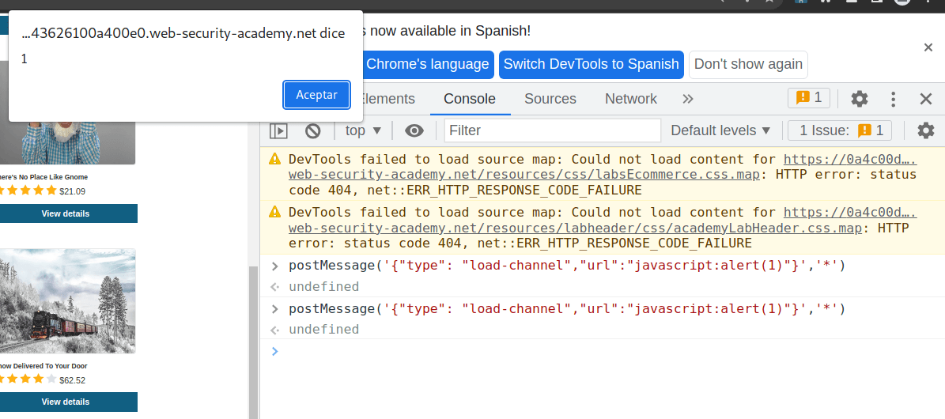Switch to the Sources tab
This screenshot has height=419, width=945.
(550, 99)
